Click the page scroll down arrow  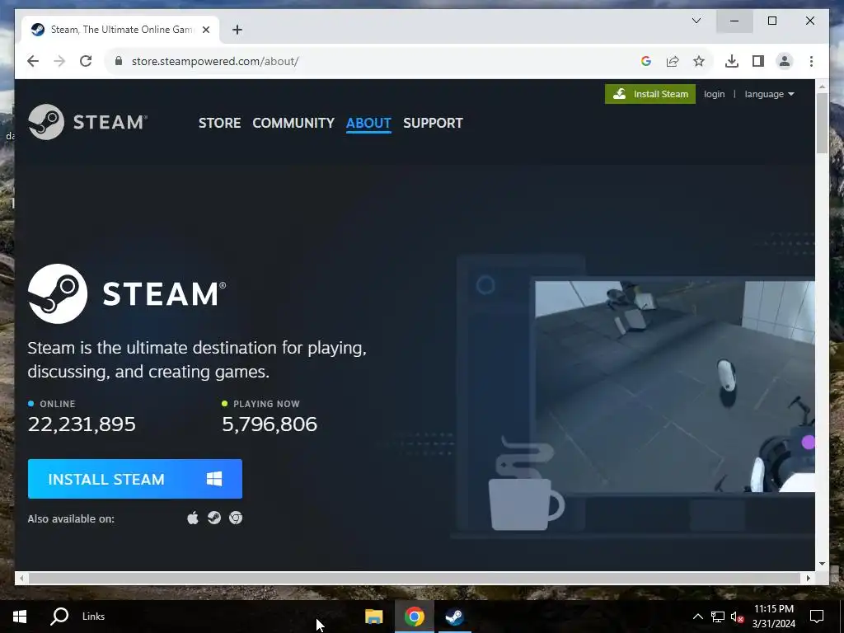click(x=822, y=564)
